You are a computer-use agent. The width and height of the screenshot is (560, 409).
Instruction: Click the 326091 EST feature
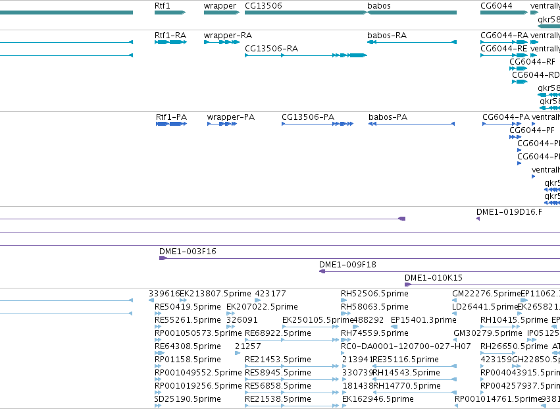(231, 327)
